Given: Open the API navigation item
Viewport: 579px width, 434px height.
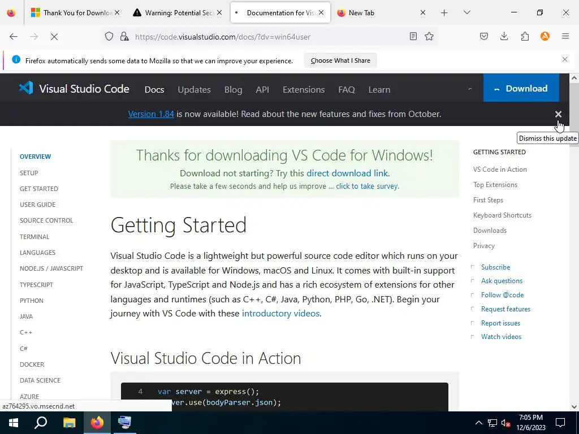Looking at the screenshot, I should tap(262, 90).
